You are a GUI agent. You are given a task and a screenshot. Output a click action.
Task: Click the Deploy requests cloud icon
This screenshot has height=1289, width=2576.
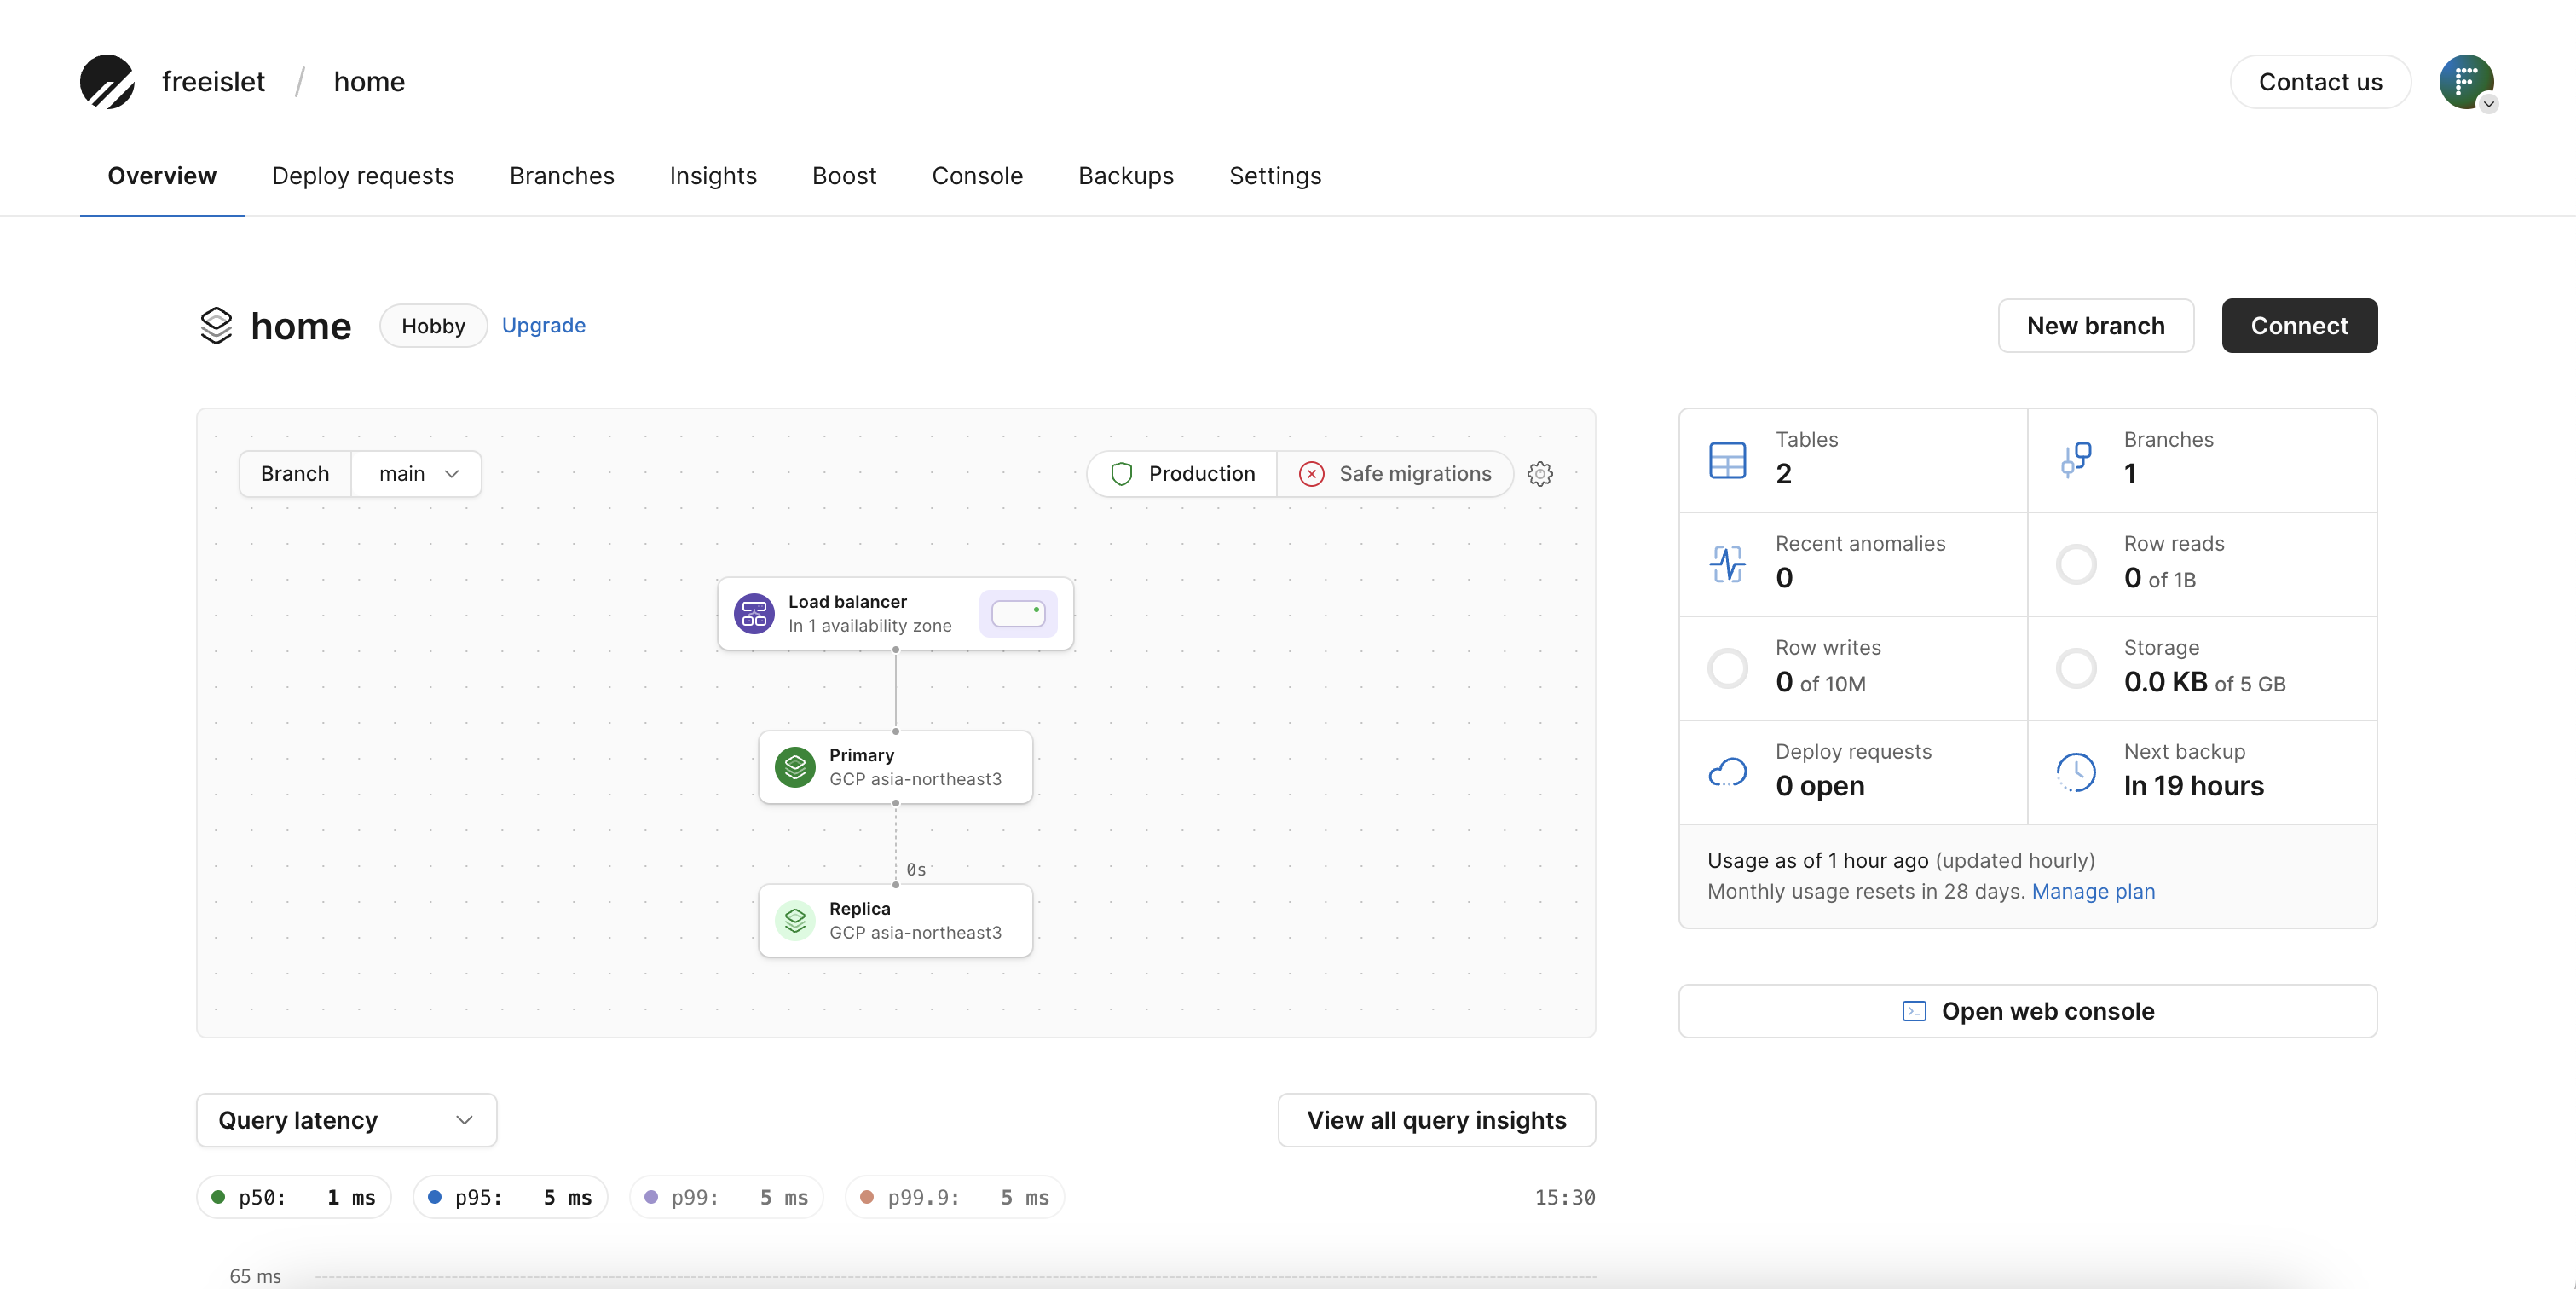click(1727, 772)
